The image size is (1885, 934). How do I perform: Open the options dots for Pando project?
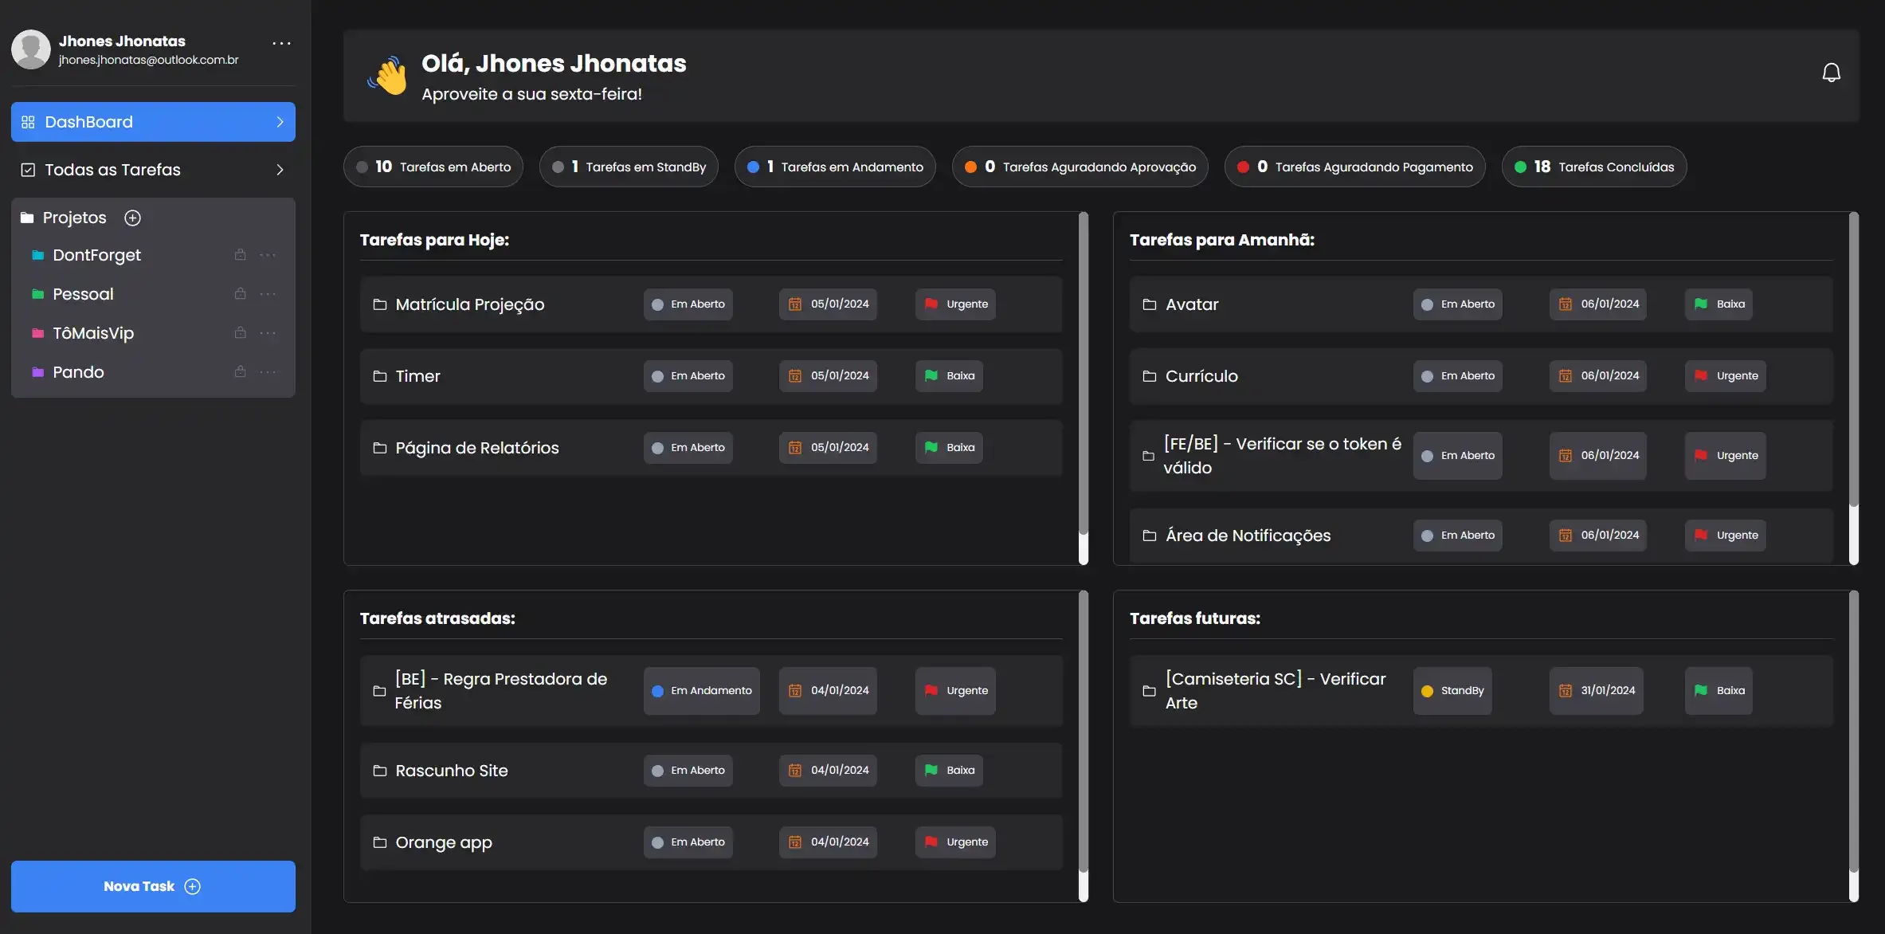tap(268, 372)
